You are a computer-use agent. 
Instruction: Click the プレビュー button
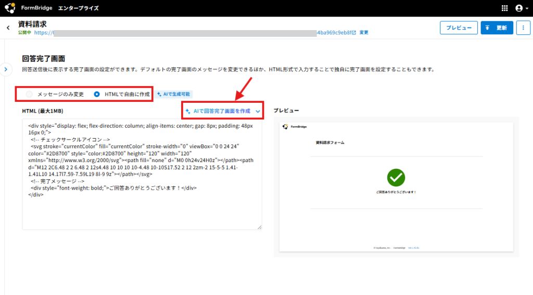[459, 28]
